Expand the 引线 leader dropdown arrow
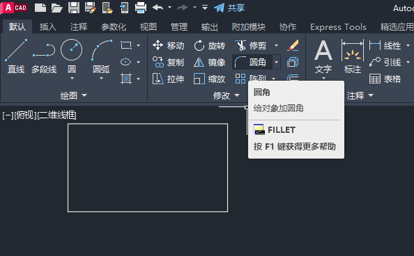Viewport: 414px width, 256px height. [x=408, y=62]
